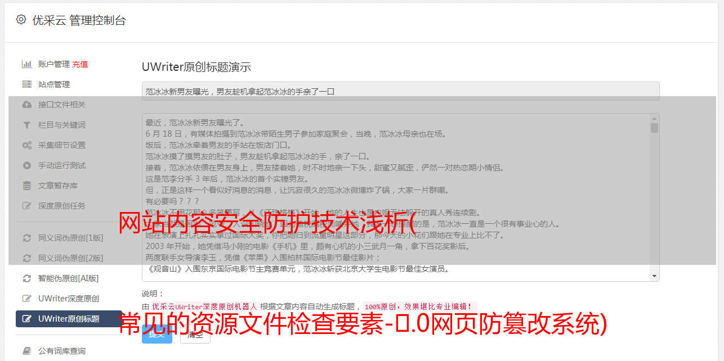Screen dimensions: 724x361
Task: Click the article textarea scrollbar down arrow
Action: point(654,276)
